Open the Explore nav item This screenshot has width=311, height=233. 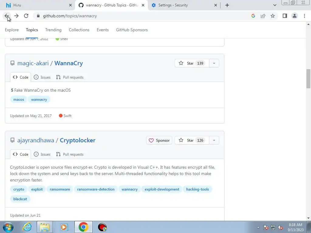(12, 30)
